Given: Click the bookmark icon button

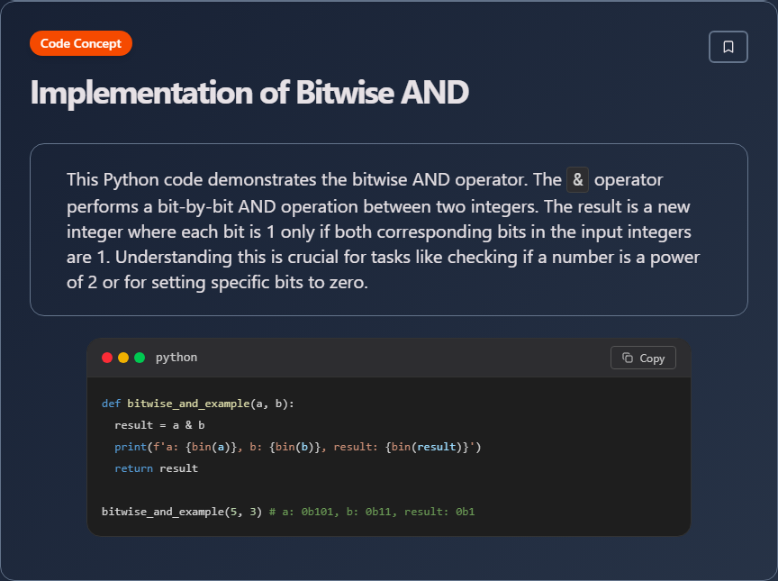Looking at the screenshot, I should click(728, 47).
